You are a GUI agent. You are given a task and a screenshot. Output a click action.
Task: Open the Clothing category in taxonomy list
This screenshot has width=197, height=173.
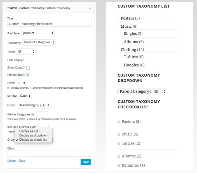(128, 50)
